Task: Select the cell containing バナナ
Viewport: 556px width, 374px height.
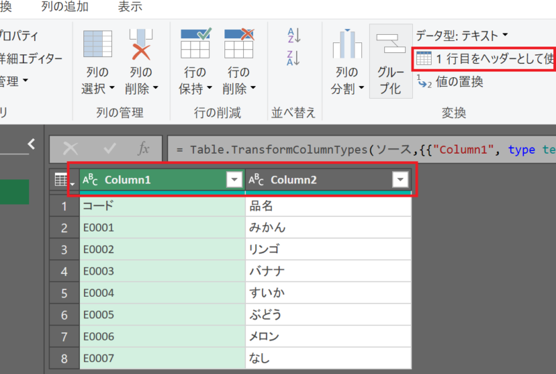Action: point(328,271)
